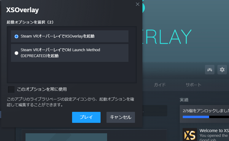Click the キャンセル button

pos(121,117)
